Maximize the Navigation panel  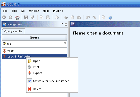[x=66, y=24]
